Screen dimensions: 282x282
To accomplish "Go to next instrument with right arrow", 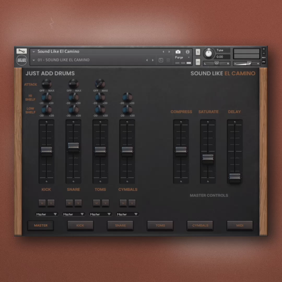I will [169, 52].
